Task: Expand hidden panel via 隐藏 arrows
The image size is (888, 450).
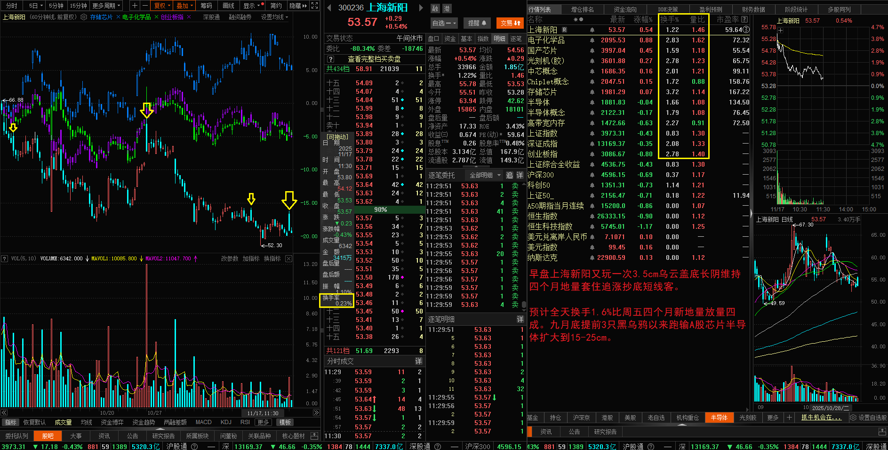Action: click(298, 6)
